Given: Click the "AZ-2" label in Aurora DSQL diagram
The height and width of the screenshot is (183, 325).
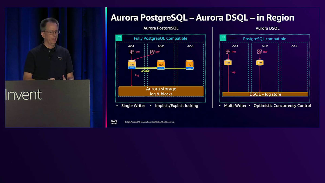Looking at the screenshot, I should [x=265, y=46].
